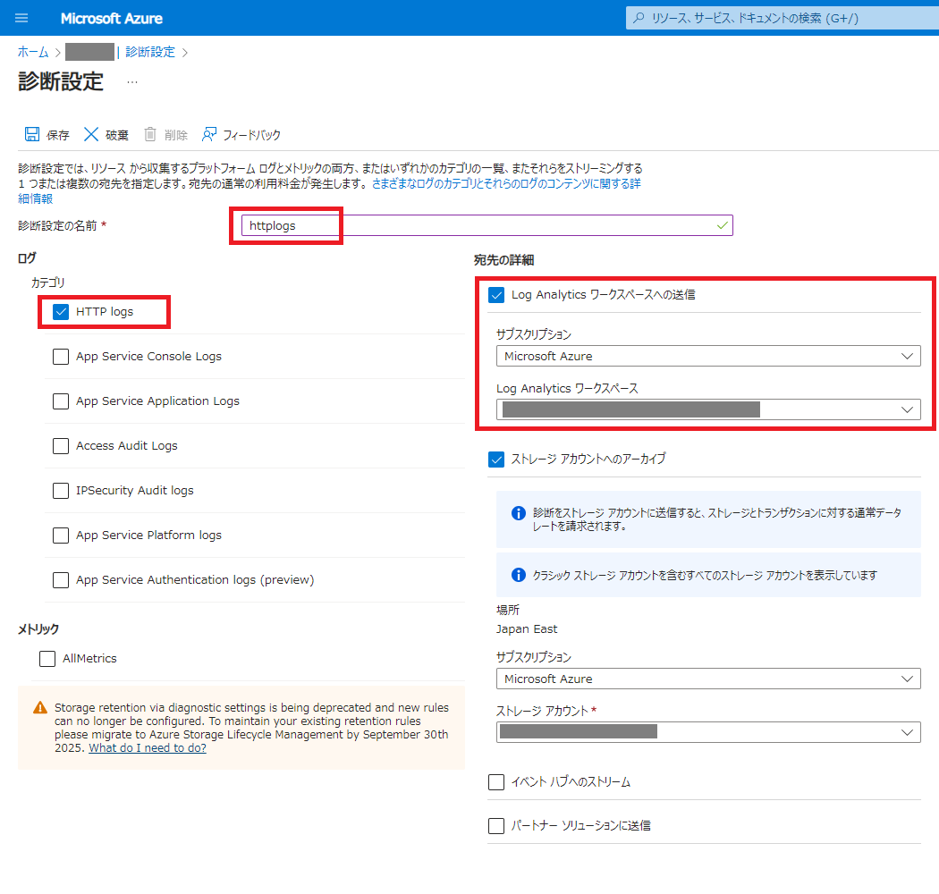Click the resource search box
This screenshot has width=939, height=894.
pyautogui.click(x=782, y=18)
